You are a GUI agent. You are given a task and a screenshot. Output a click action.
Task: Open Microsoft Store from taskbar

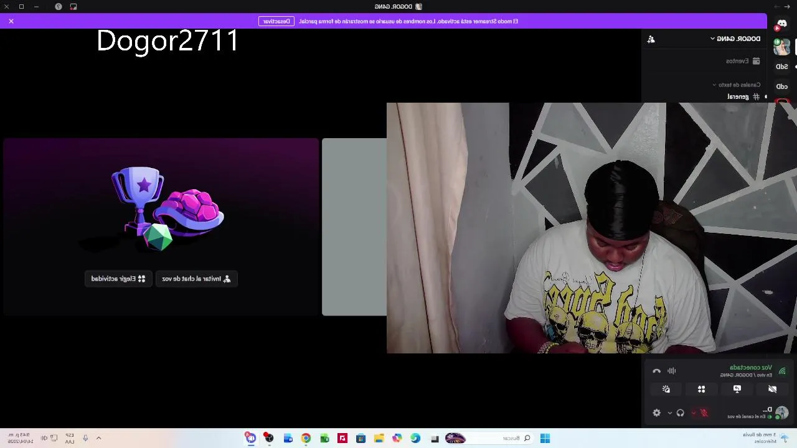tap(361, 438)
